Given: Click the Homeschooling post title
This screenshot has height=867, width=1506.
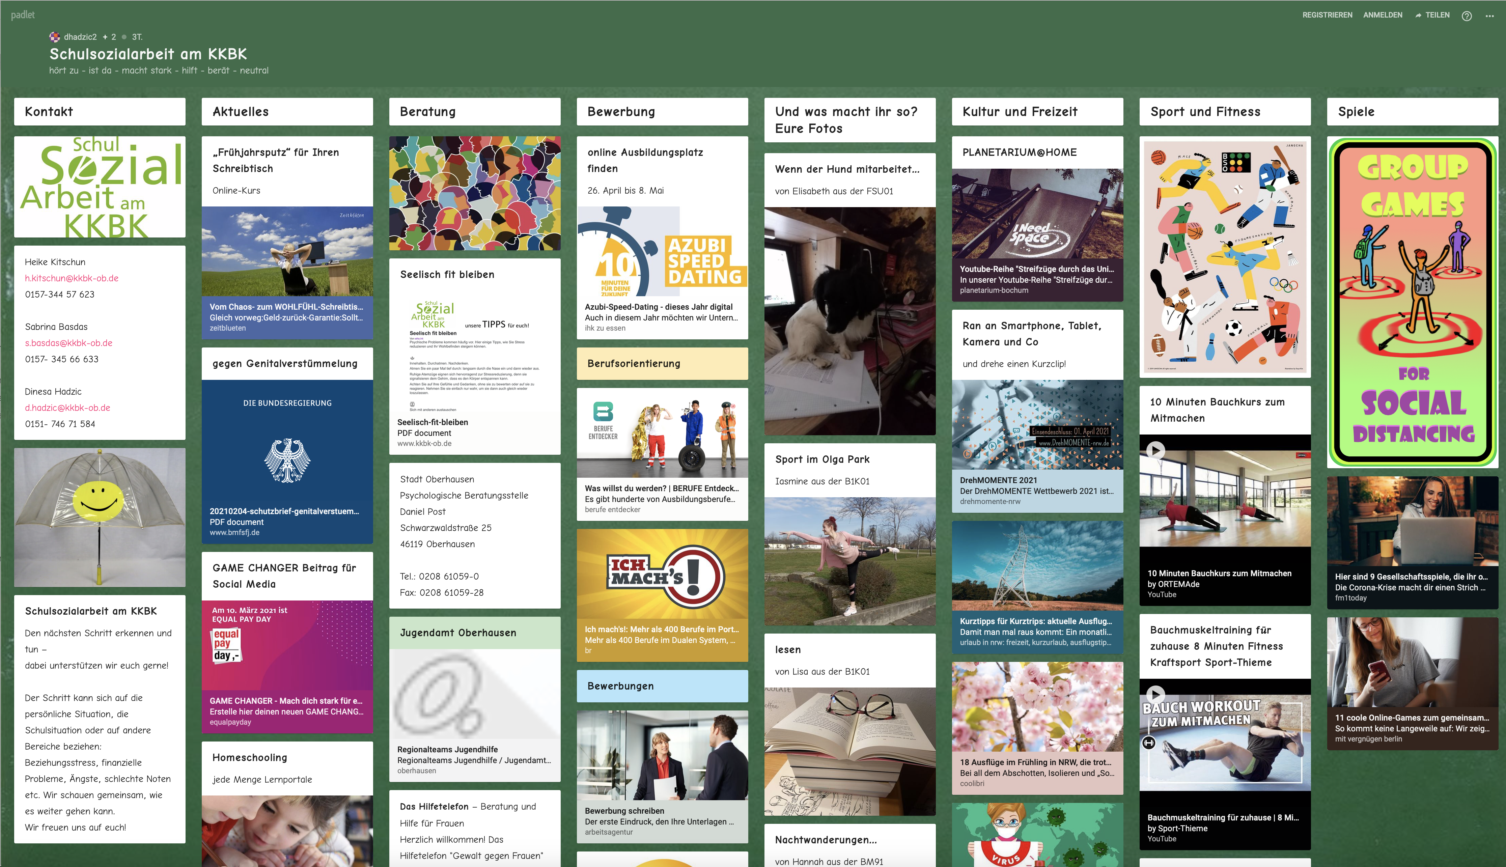Looking at the screenshot, I should [250, 757].
